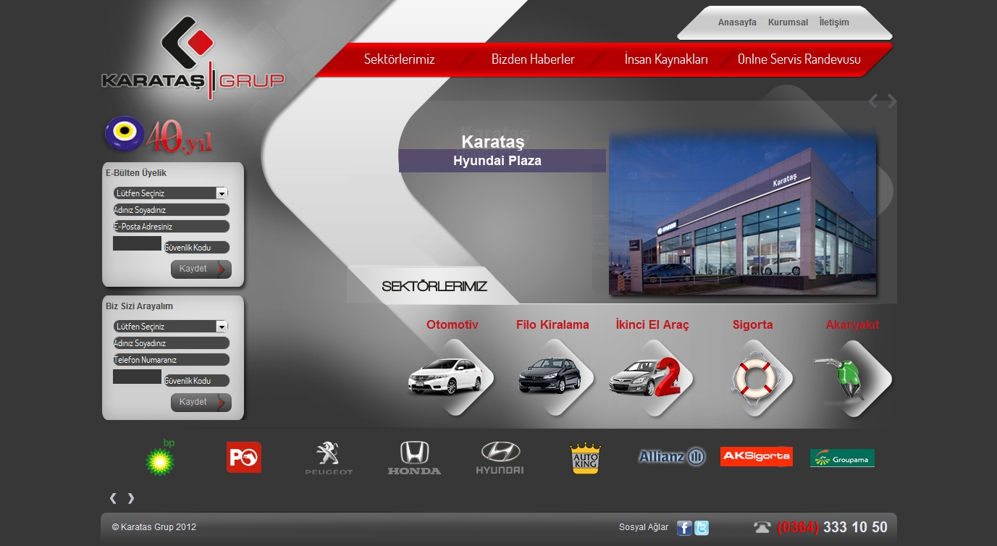Open the Sektörlerimiz menu item

pyautogui.click(x=399, y=59)
